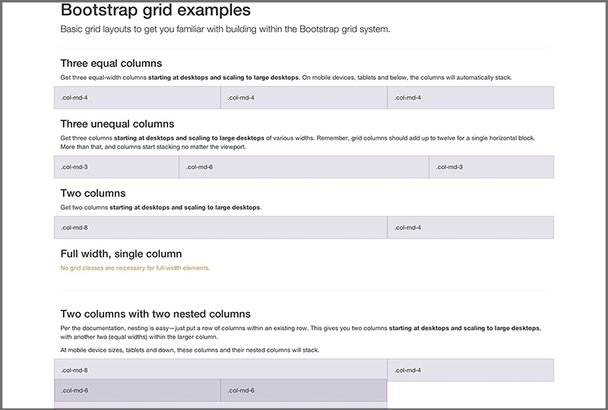Click the "Bootstrap grid examples" page title
The image size is (608, 410).
click(155, 11)
